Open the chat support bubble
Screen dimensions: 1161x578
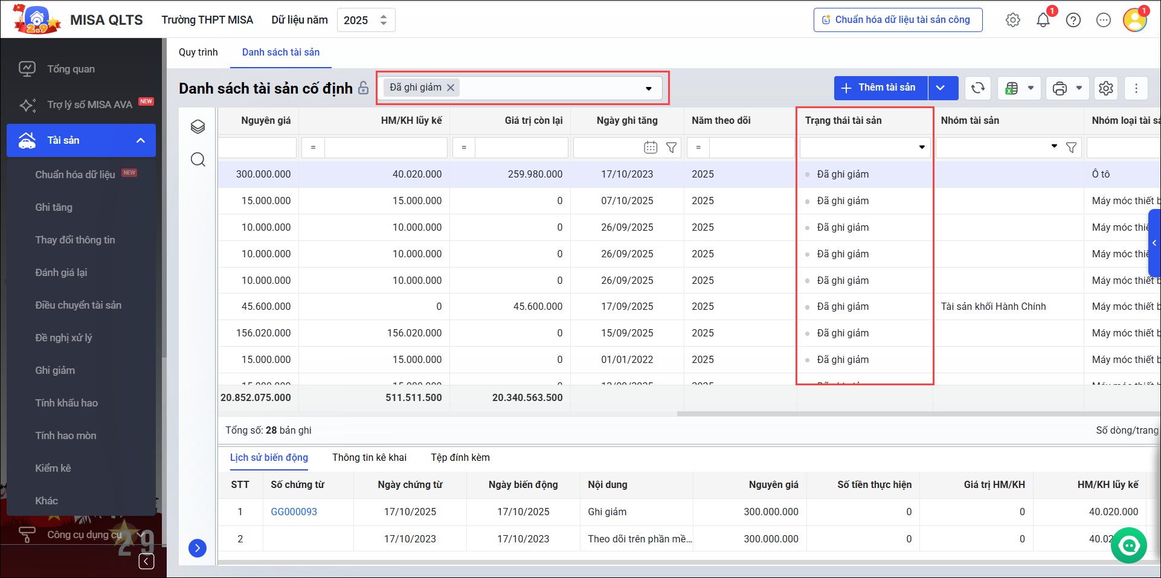[x=1128, y=545]
